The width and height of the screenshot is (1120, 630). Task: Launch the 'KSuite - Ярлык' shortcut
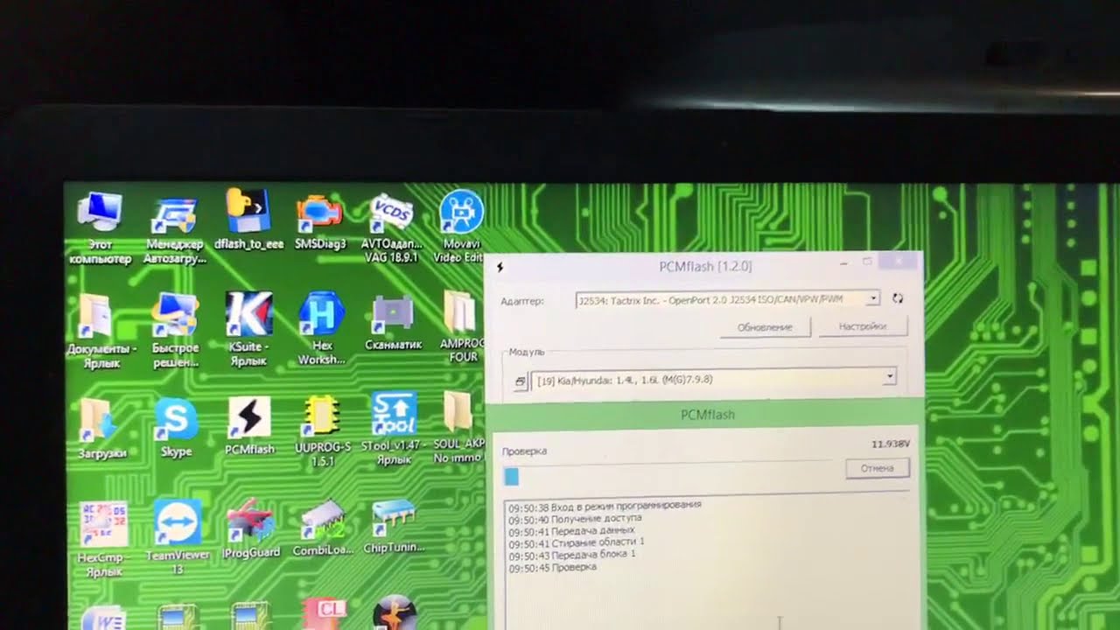[x=248, y=329]
